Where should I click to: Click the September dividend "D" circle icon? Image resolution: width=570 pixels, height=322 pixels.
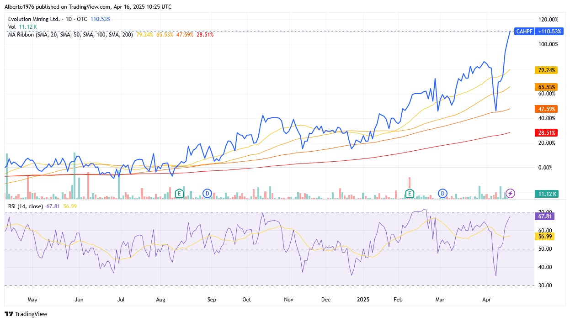(208, 193)
